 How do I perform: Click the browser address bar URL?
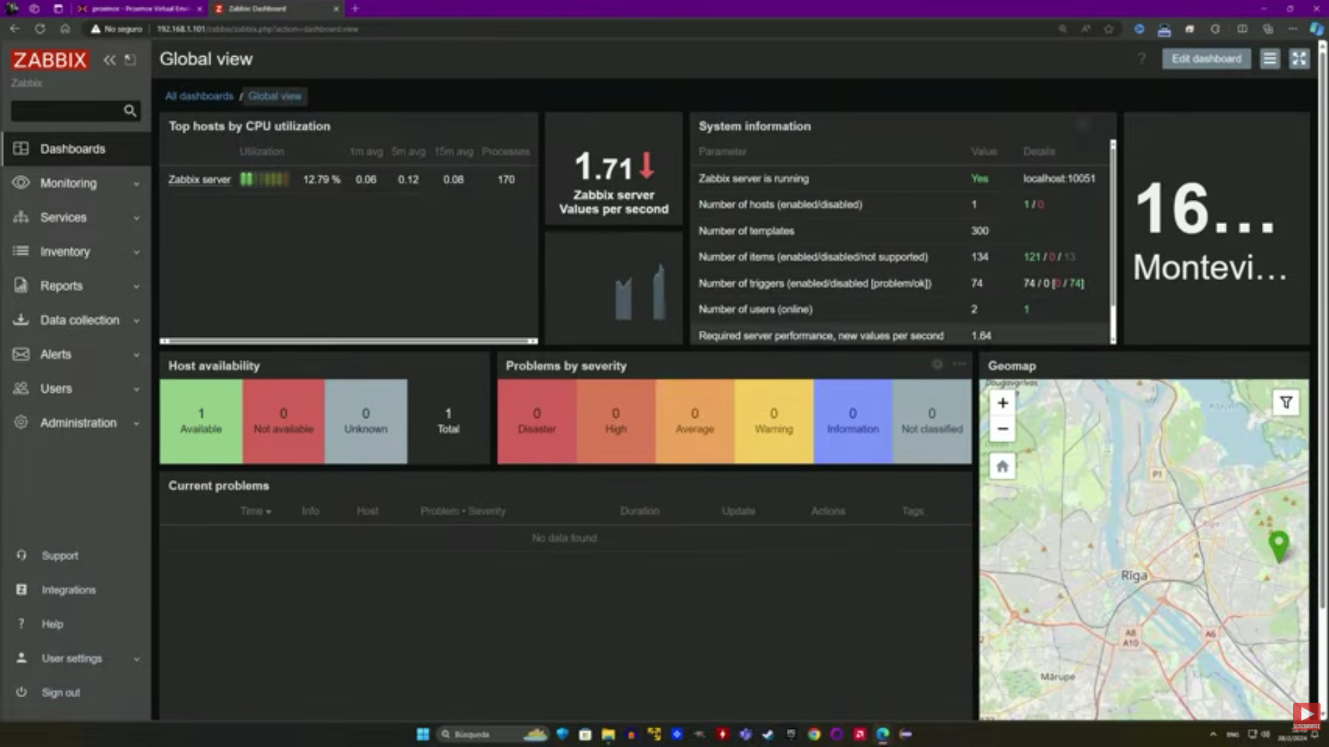pyautogui.click(x=257, y=29)
